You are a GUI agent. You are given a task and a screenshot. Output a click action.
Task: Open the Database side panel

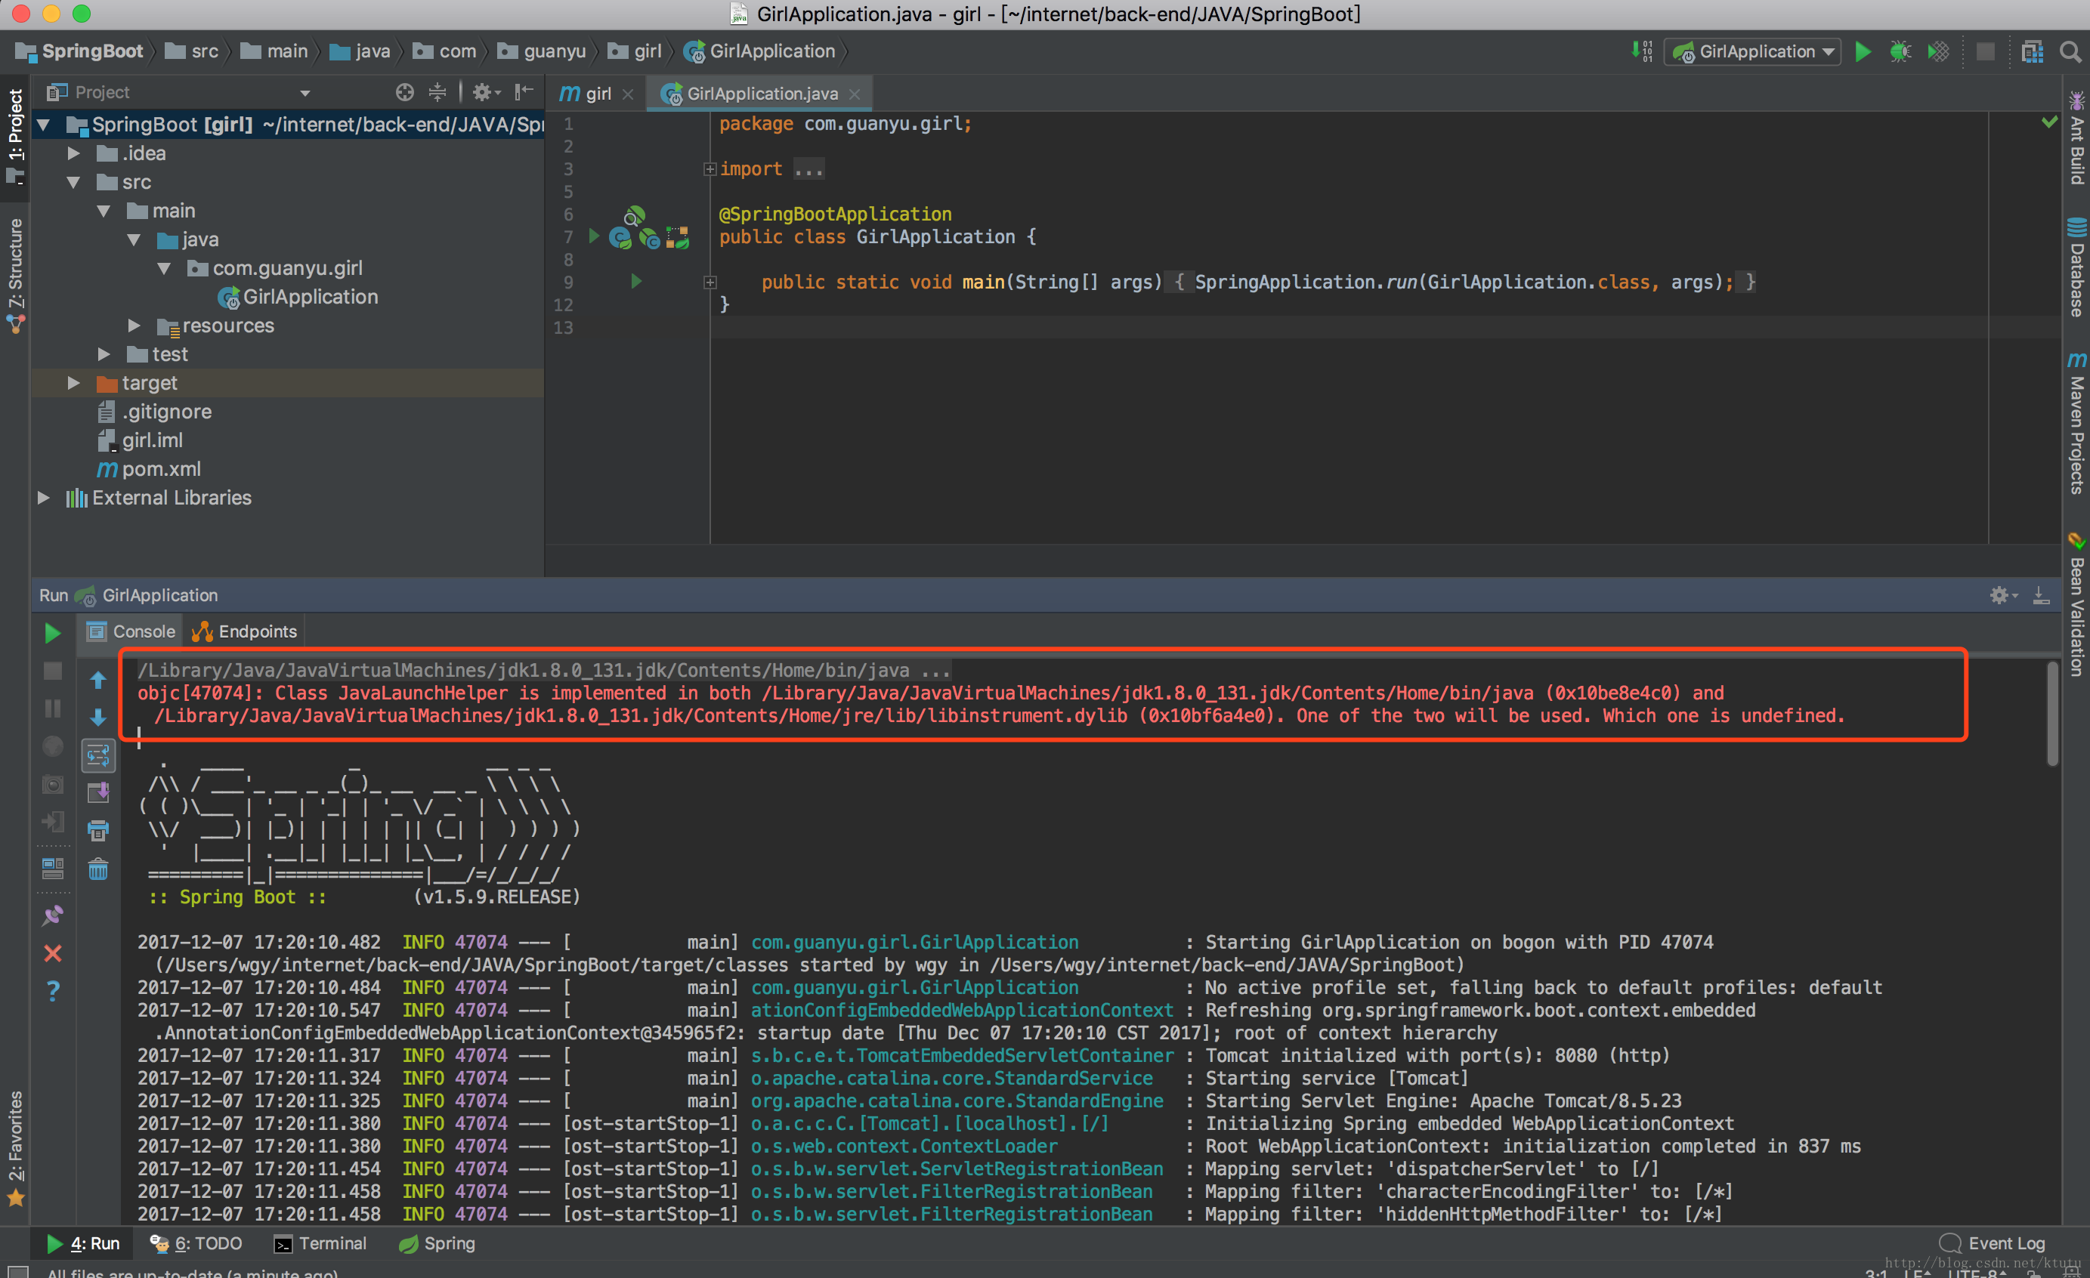coord(2076,267)
